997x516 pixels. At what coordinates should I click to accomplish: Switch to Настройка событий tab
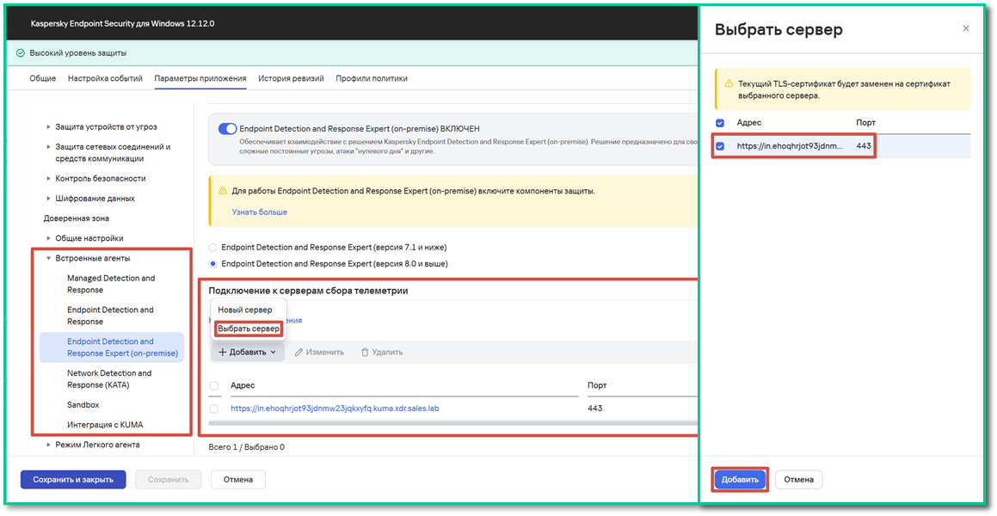(105, 79)
